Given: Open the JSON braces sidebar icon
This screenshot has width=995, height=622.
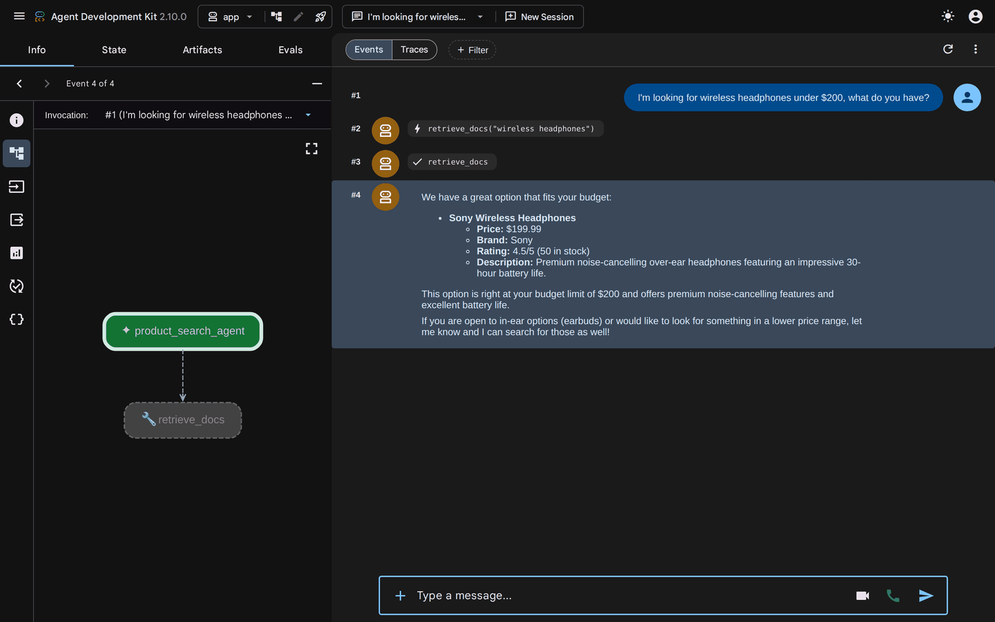Looking at the screenshot, I should 17,319.
